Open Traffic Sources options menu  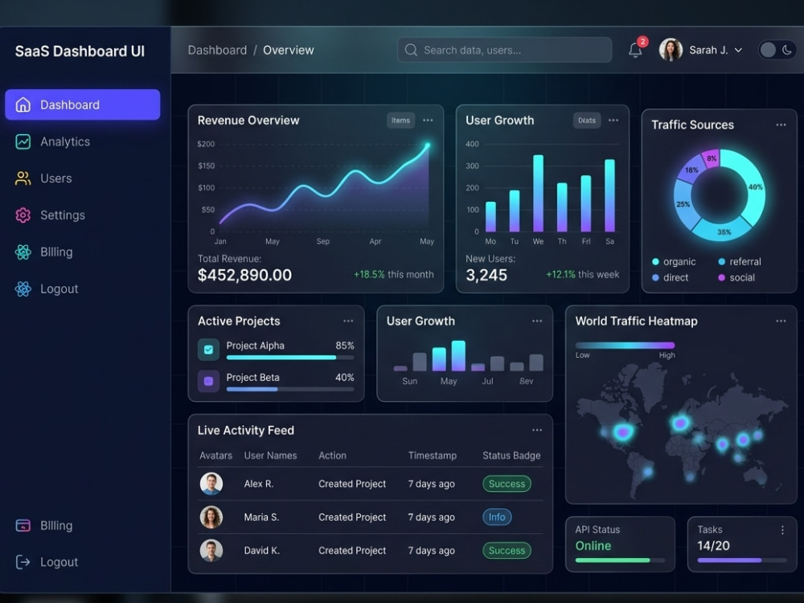pyautogui.click(x=781, y=125)
